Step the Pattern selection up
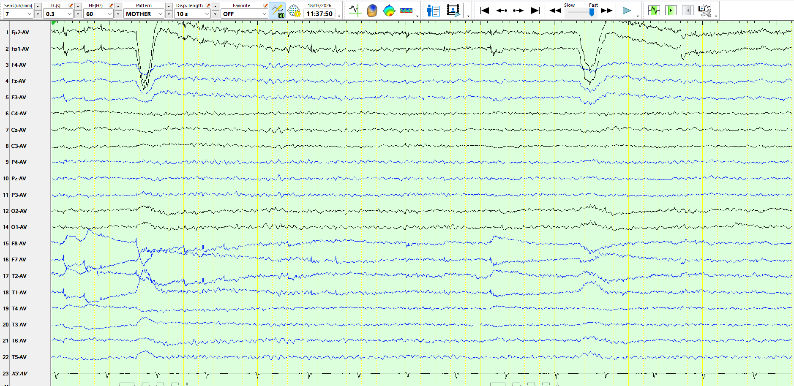The height and width of the screenshot is (386, 794). (169, 6)
